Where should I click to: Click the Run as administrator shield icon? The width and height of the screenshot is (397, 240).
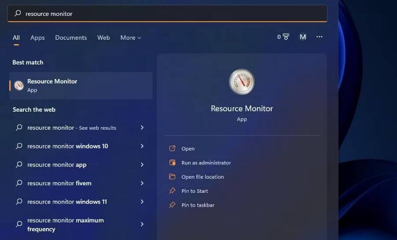[172, 162]
